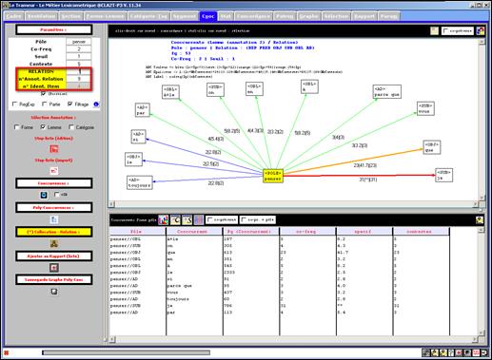
Task: Click the Paramètres header button
Action: tap(54, 29)
